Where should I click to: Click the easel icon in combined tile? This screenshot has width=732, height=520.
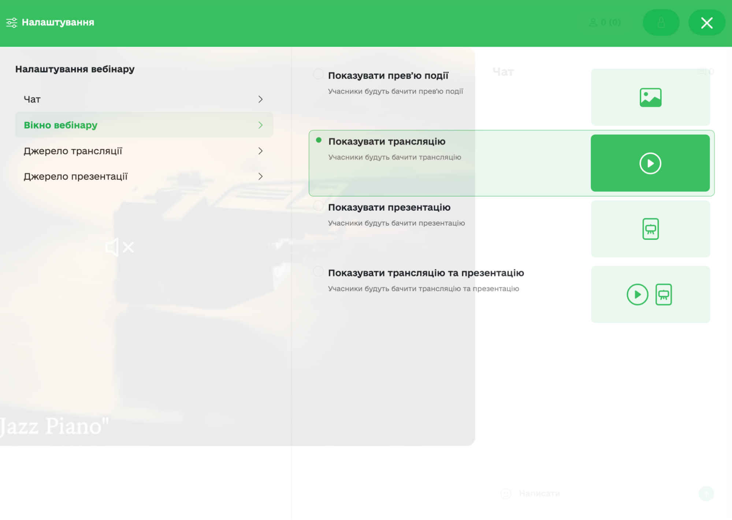coord(664,294)
